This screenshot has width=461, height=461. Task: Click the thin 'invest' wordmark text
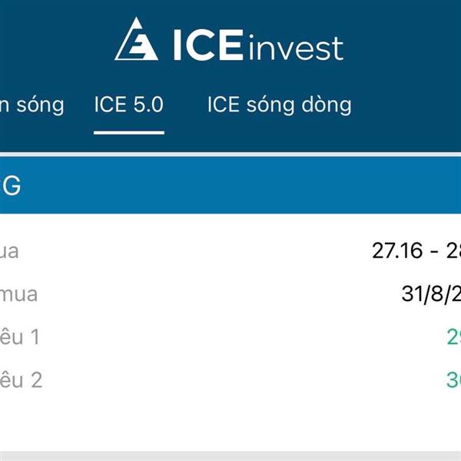[296, 47]
